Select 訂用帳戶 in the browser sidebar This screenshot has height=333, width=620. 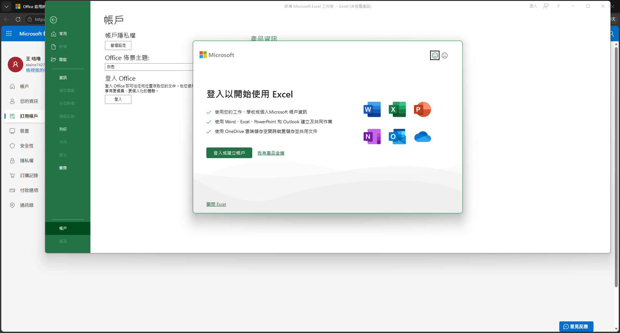point(24,116)
